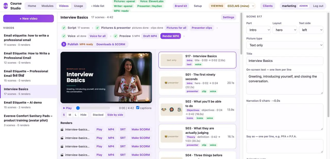Click the Narration text area
Screen dimensions: 330x159
click(285, 117)
